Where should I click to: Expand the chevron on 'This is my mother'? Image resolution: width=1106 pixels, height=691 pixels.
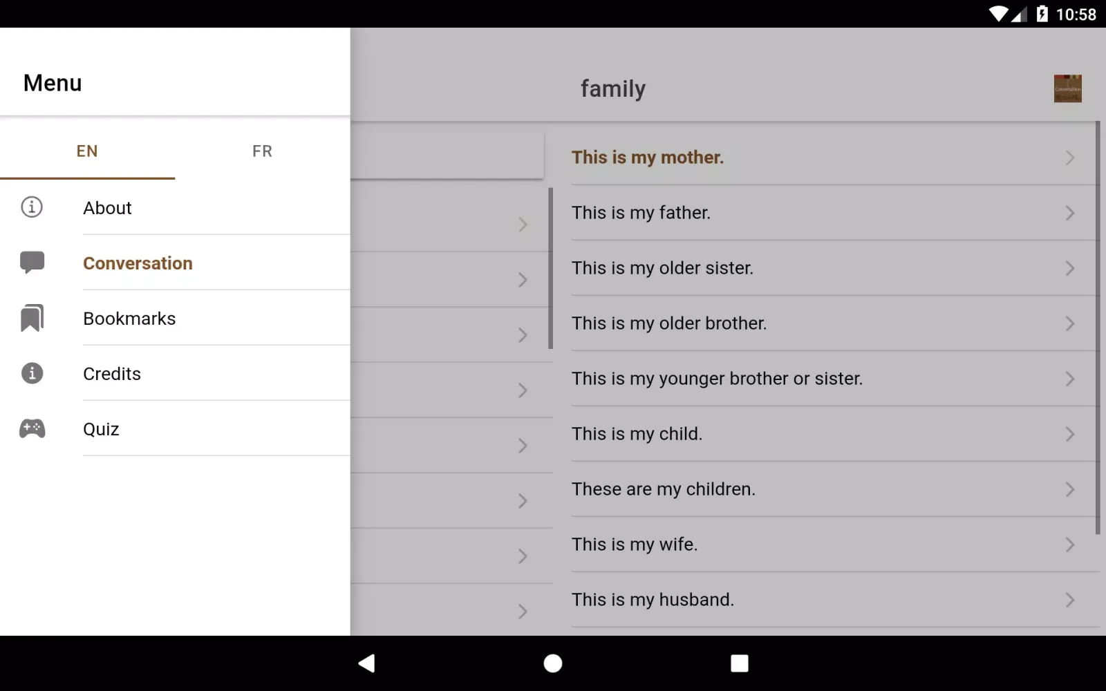coord(1069,158)
